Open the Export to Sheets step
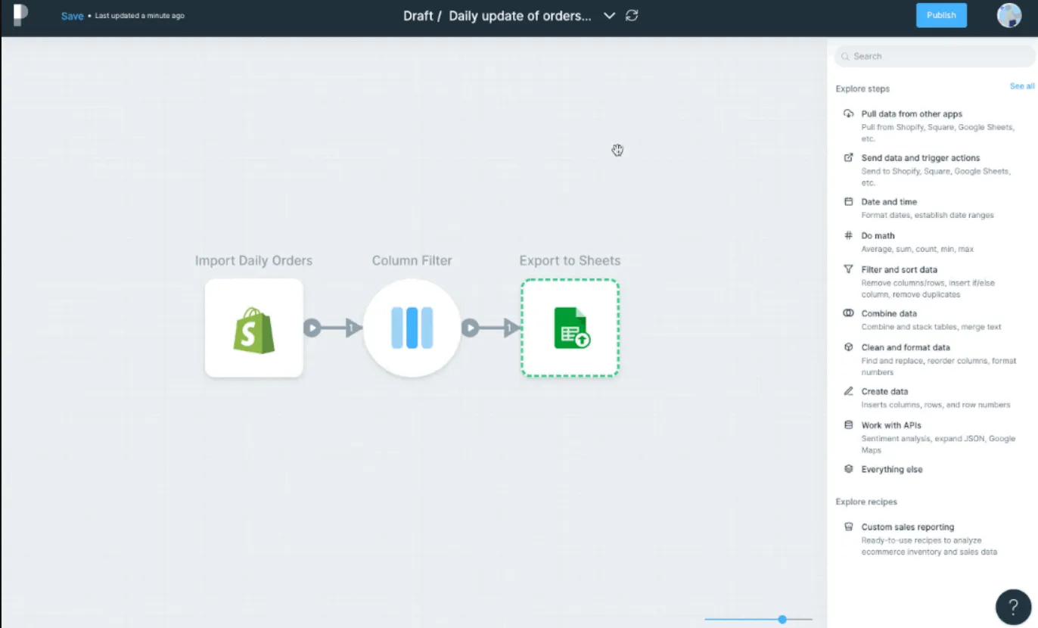The image size is (1038, 628). (x=570, y=328)
